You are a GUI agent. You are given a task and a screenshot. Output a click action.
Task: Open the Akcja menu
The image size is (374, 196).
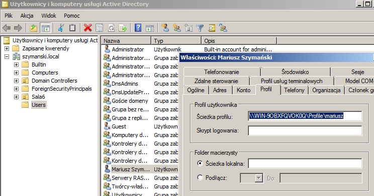point(27,16)
